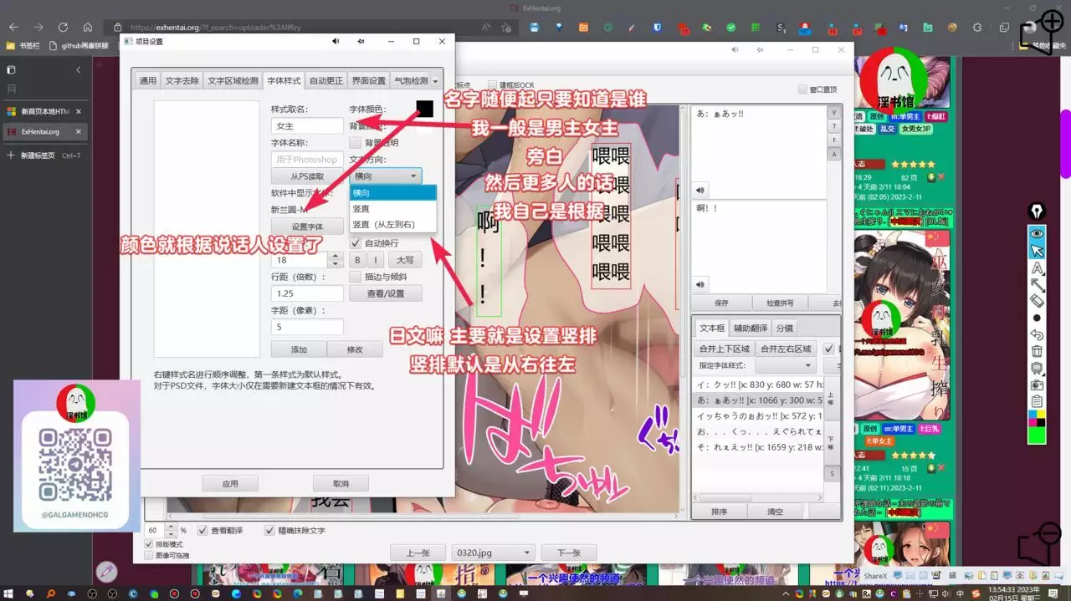The width and height of the screenshot is (1071, 601).
Task: Click the '从PS读取' button
Action: (307, 176)
